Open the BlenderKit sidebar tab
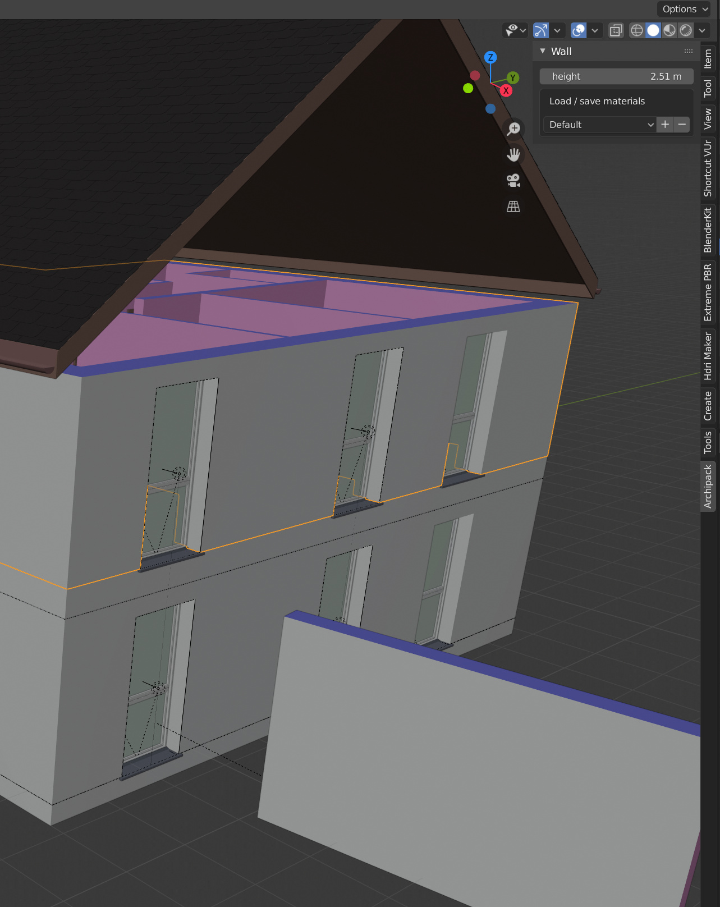 pyautogui.click(x=708, y=230)
